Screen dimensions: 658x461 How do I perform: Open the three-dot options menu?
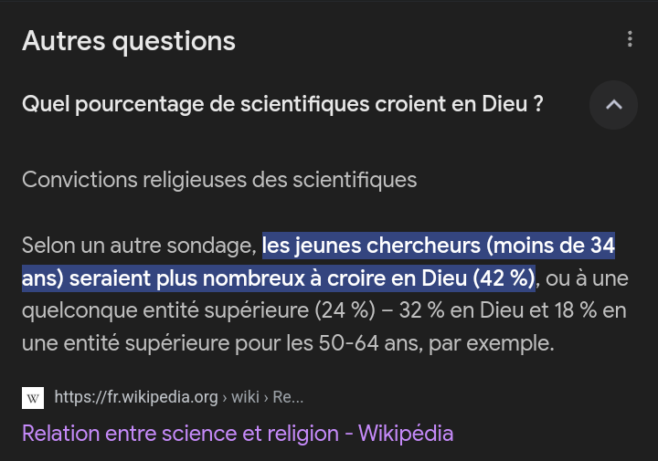pos(630,39)
